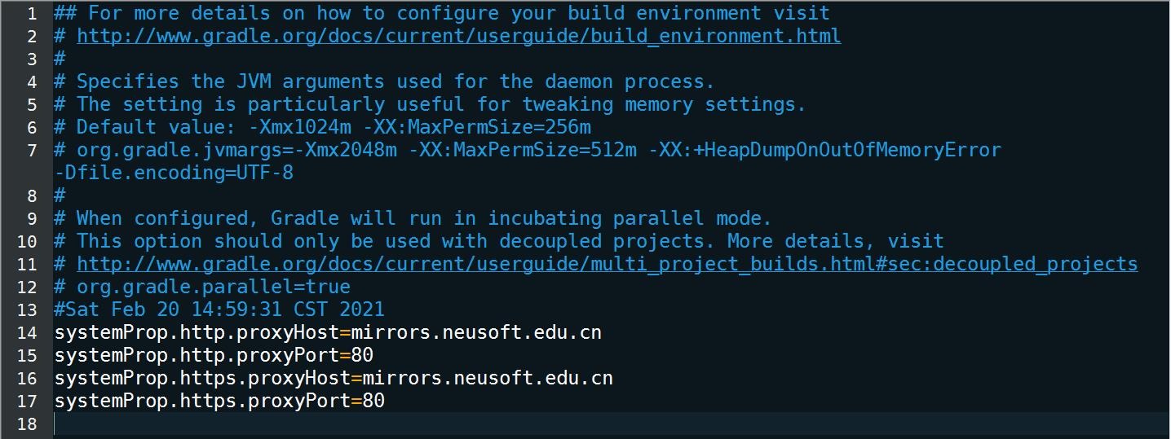The image size is (1171, 439).
Task: Select line number 7 in the gutter
Action: [x=32, y=150]
